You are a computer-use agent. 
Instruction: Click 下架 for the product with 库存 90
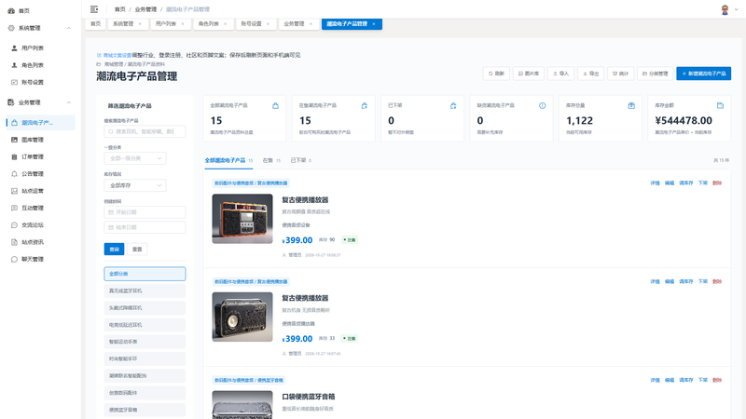click(703, 183)
